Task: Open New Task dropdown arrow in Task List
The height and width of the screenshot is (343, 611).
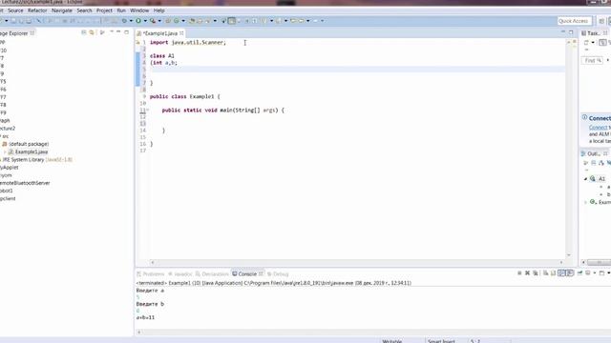Action: click(x=593, y=42)
